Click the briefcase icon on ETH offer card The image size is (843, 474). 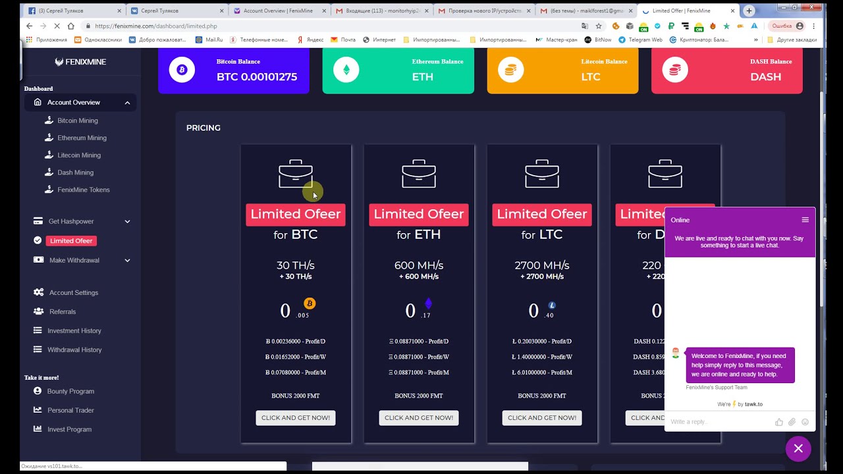click(419, 174)
